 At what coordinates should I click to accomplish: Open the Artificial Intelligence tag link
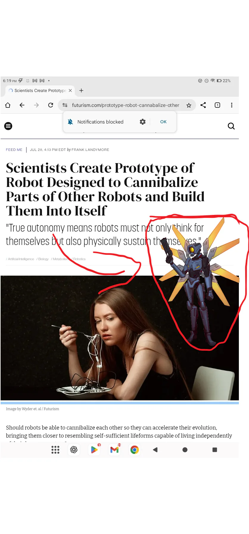click(x=20, y=259)
